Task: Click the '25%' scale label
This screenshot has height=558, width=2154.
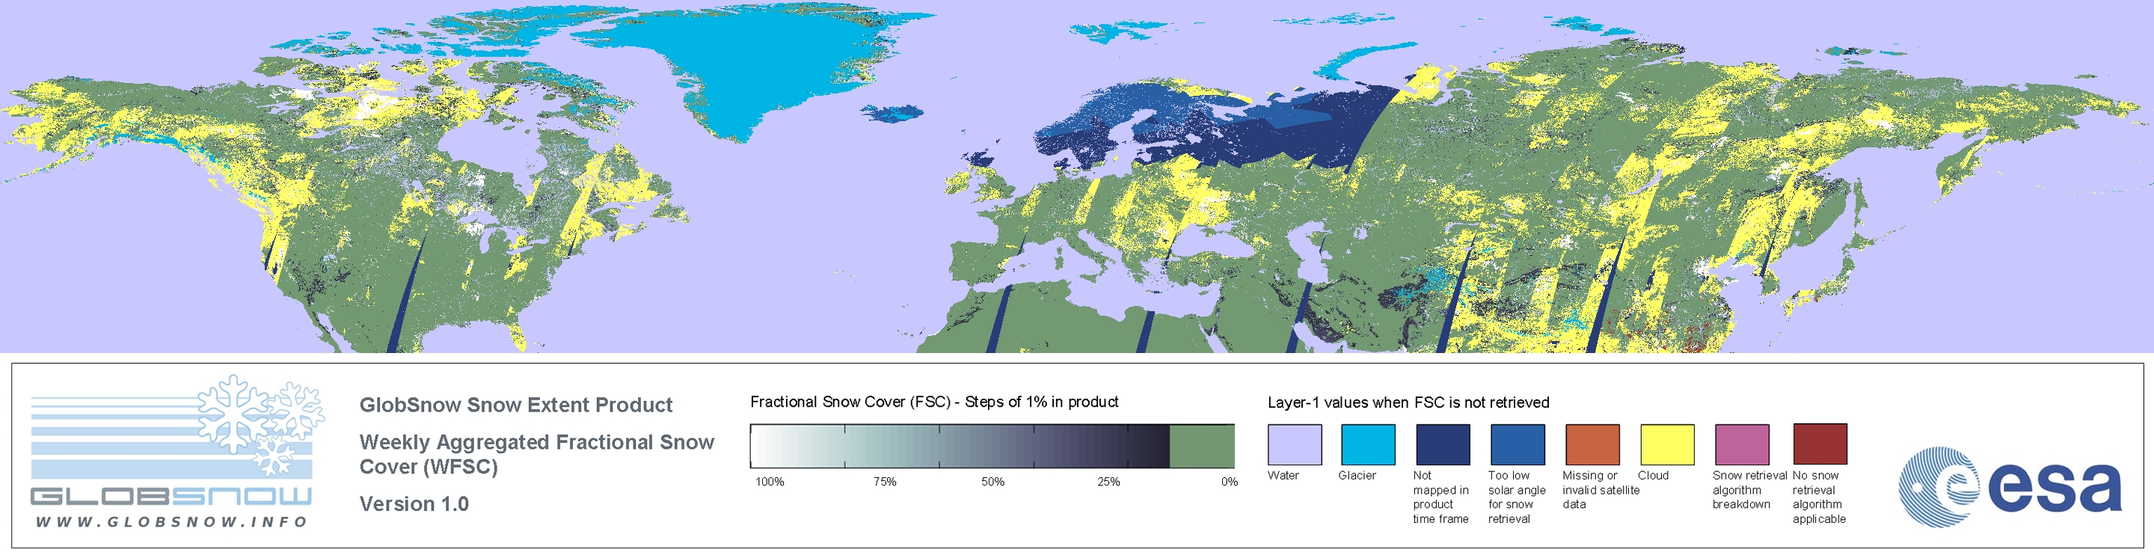Action: [x=1108, y=482]
